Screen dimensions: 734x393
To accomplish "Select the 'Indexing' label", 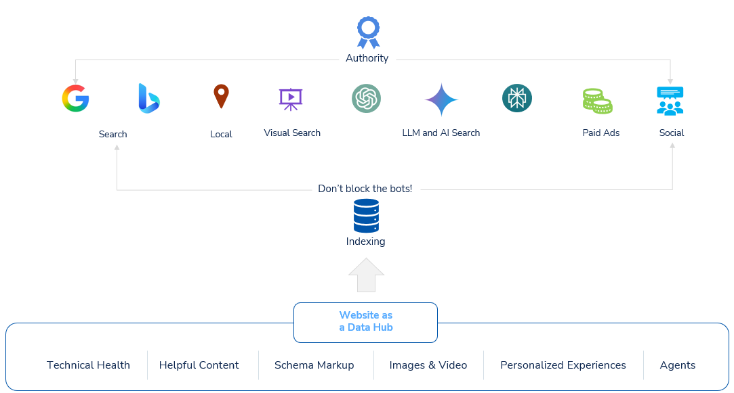I will coord(365,241).
